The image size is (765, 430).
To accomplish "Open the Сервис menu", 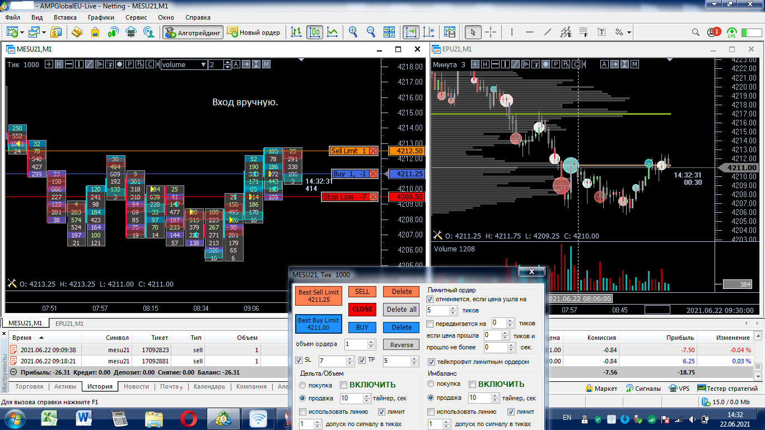I will coord(136,17).
